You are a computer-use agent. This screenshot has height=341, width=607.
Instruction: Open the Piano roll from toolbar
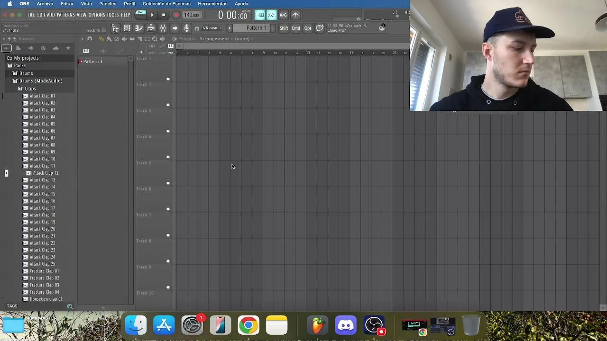(139, 28)
